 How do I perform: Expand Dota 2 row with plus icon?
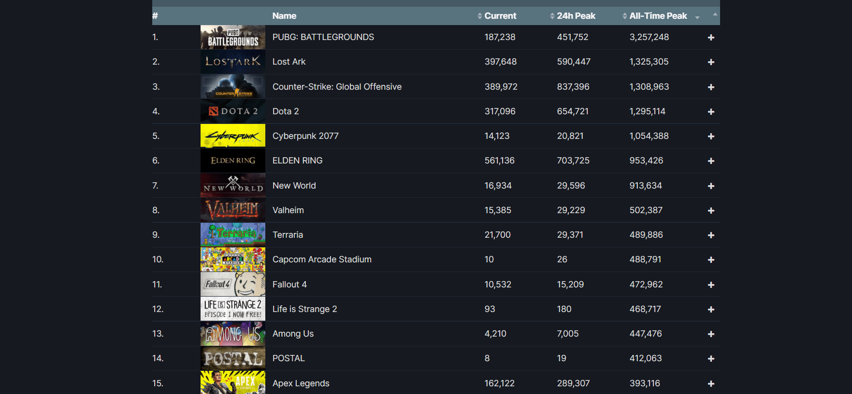[x=711, y=112]
